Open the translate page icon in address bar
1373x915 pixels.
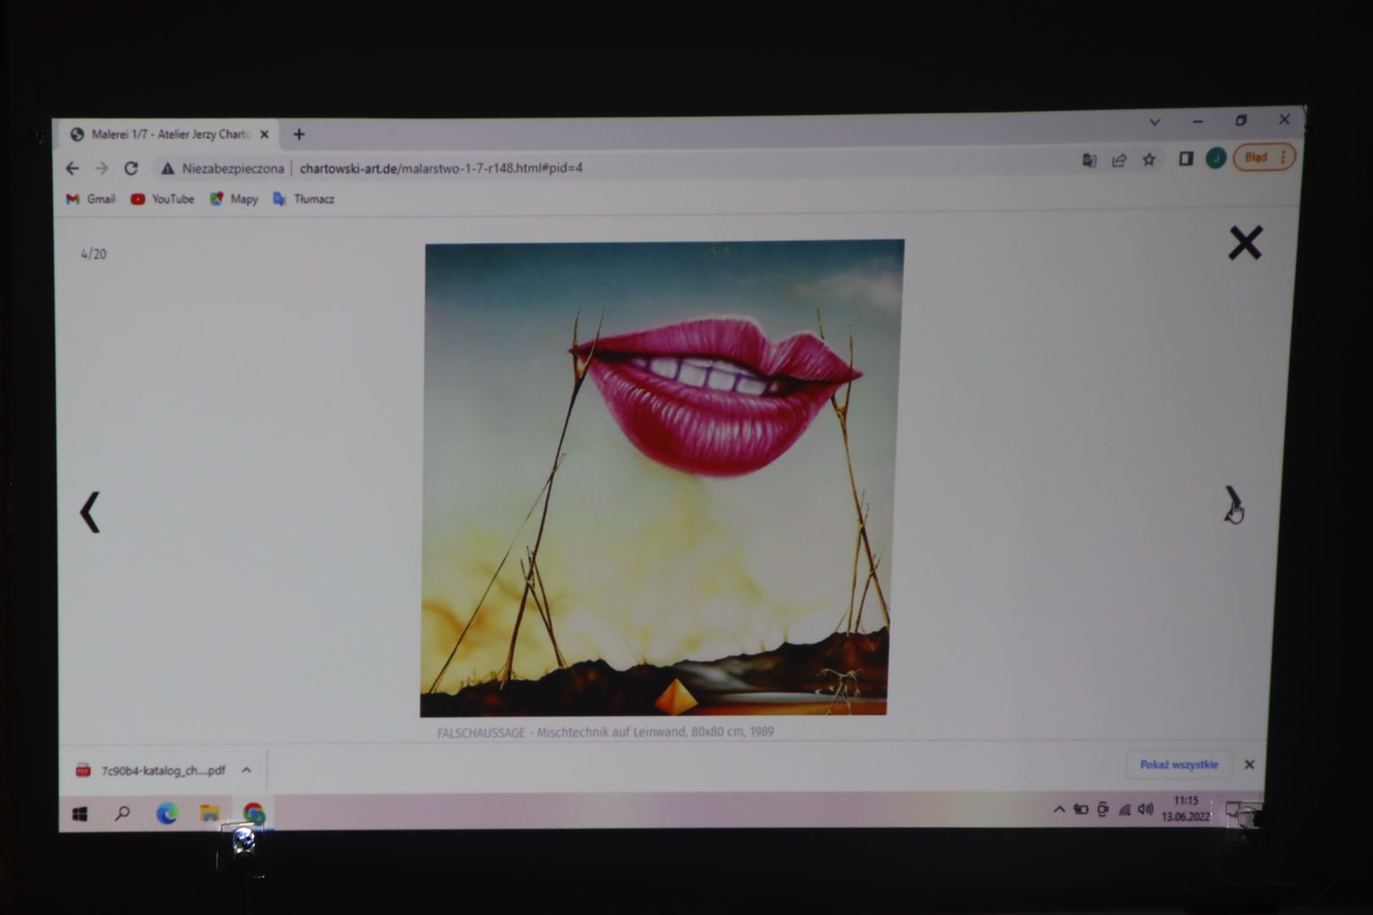pos(1089,160)
